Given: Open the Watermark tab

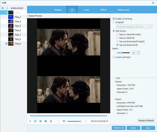Looking at the screenshot, I should [x=123, y=10].
